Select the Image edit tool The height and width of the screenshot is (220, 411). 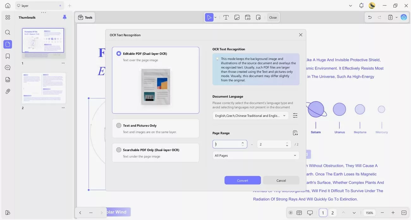click(x=237, y=17)
